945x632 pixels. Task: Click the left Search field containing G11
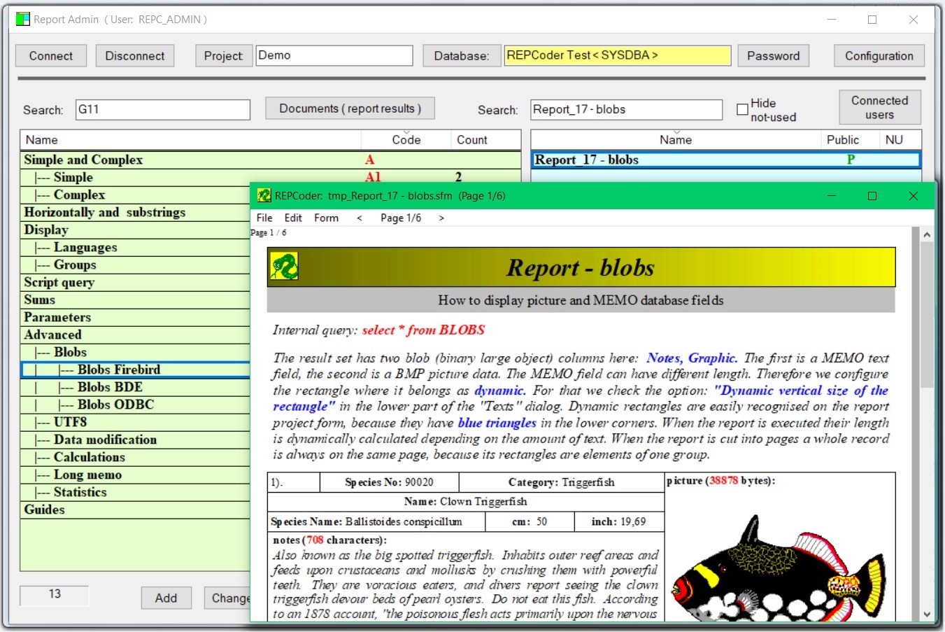[163, 109]
